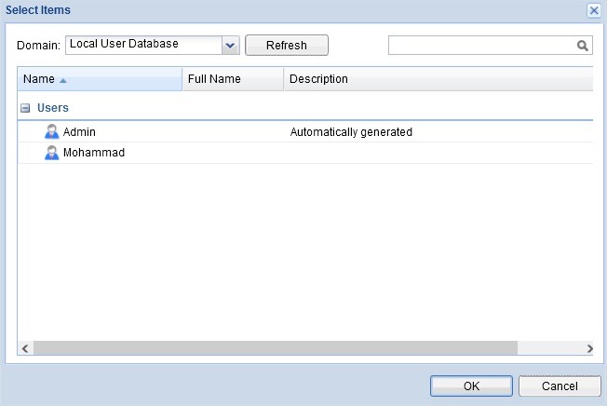
Task: Cancel the item selection dialog
Action: point(560,386)
